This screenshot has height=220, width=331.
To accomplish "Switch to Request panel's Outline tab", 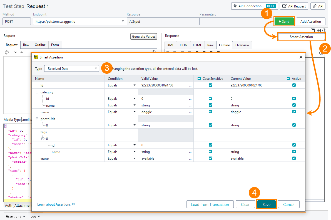I will tap(40, 45).
